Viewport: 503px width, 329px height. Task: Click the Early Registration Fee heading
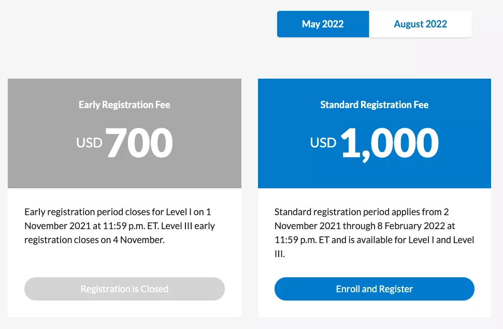(124, 104)
